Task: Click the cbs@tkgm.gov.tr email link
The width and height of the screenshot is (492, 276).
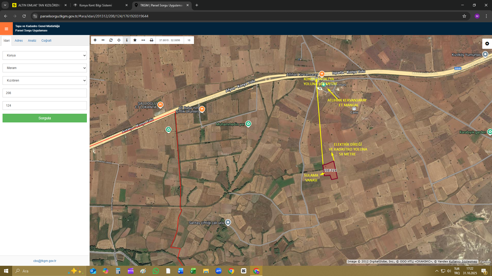Action: click(x=45, y=261)
